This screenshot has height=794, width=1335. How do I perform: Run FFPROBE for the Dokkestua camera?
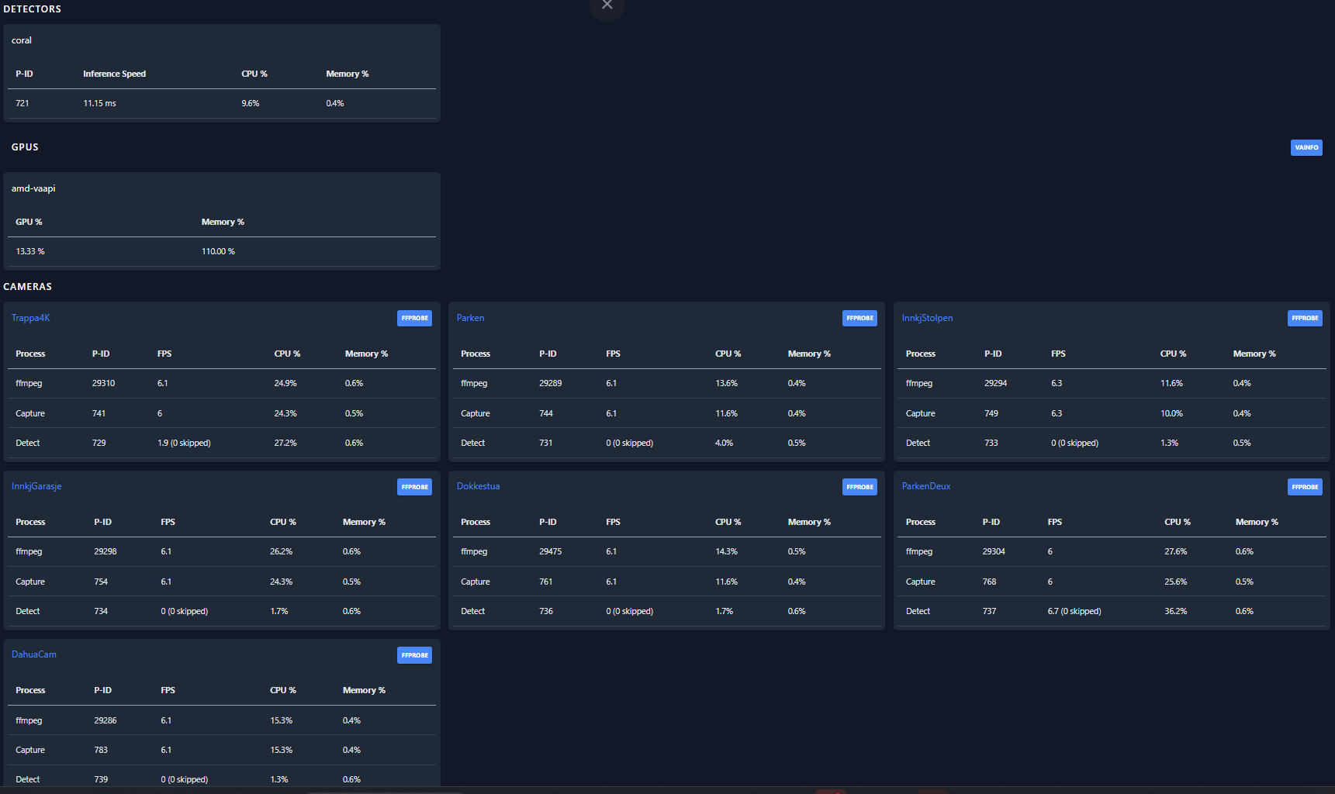tap(859, 487)
